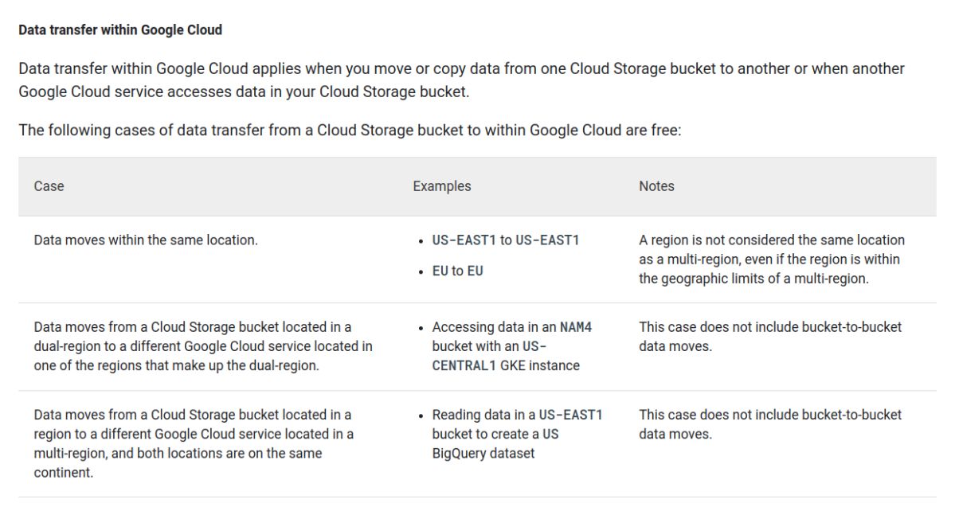955x515 pixels.
Task: Click the bucket-to-bucket note in the dual-region row
Action: [x=769, y=337]
